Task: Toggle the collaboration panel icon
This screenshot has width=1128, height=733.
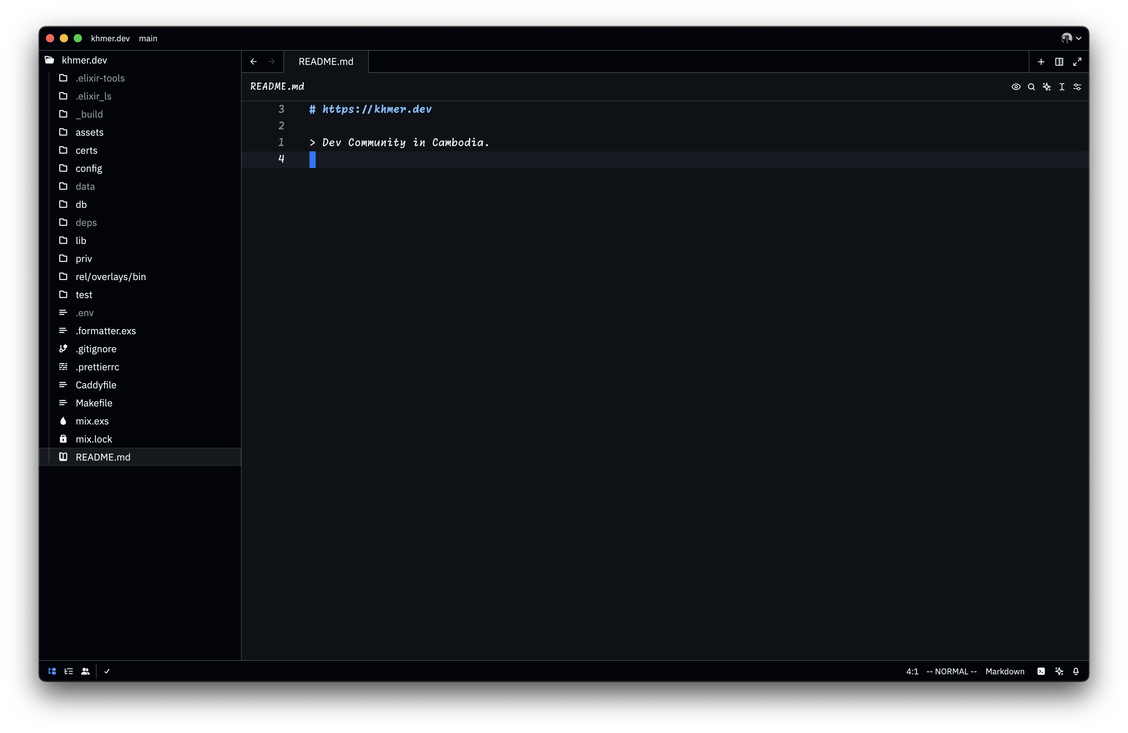Action: [85, 671]
